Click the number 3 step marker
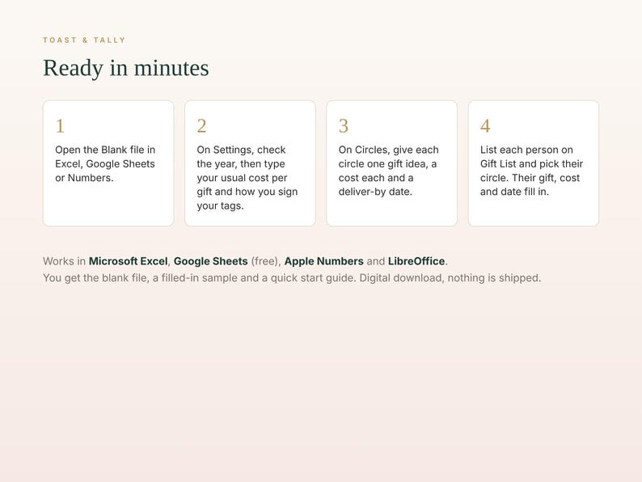The height and width of the screenshot is (482, 642). click(344, 125)
